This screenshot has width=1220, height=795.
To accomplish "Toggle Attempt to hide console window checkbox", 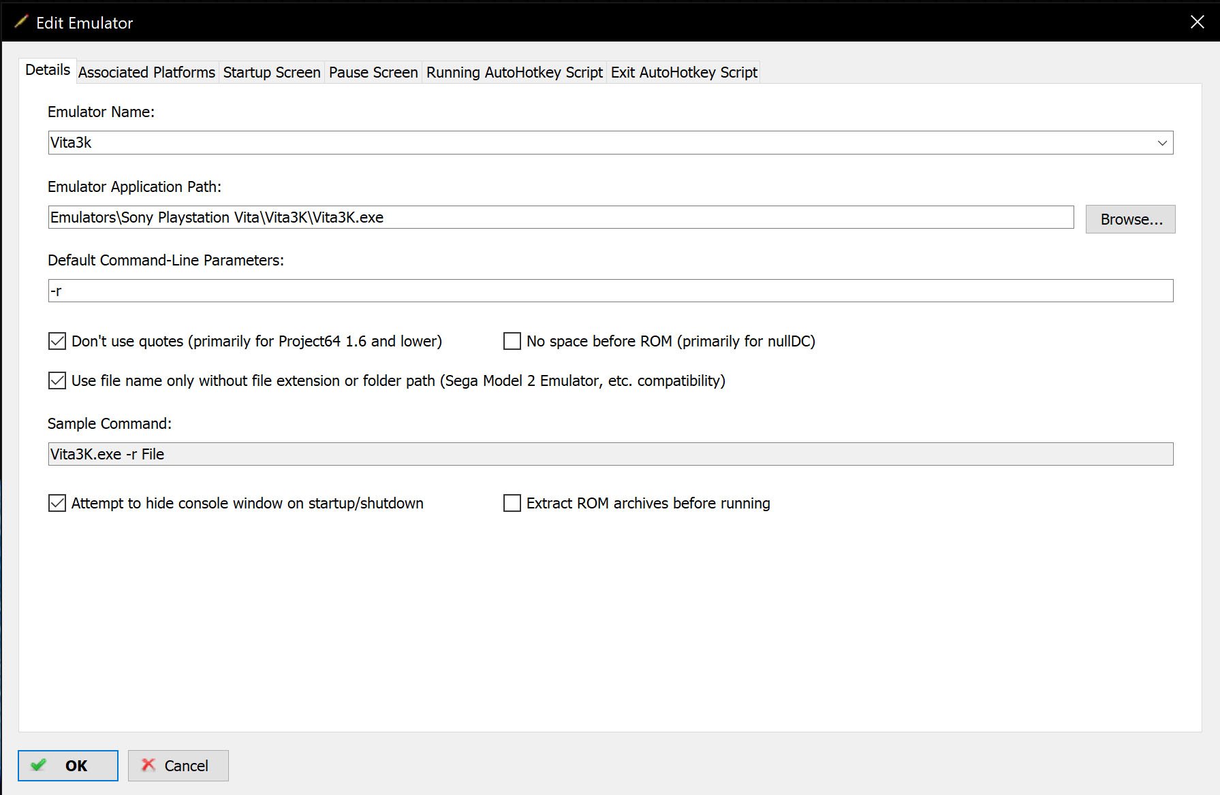I will click(x=57, y=503).
